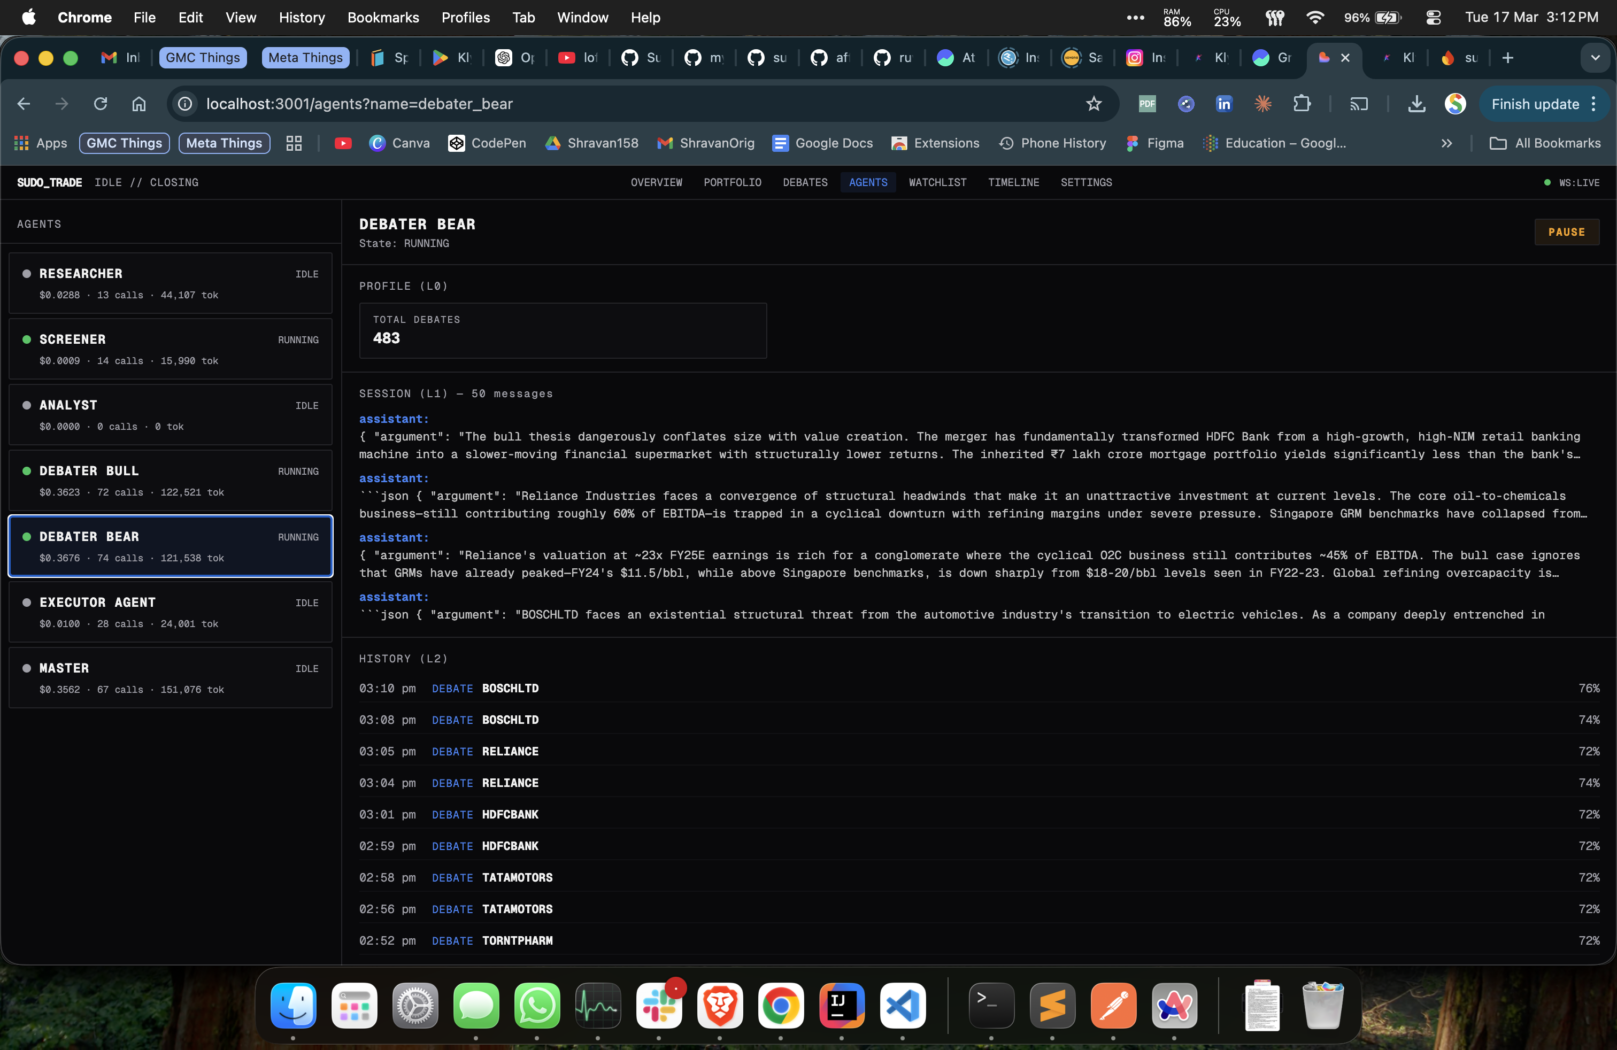
Task: Open Visual Studio Code from the dock
Action: point(902,1006)
